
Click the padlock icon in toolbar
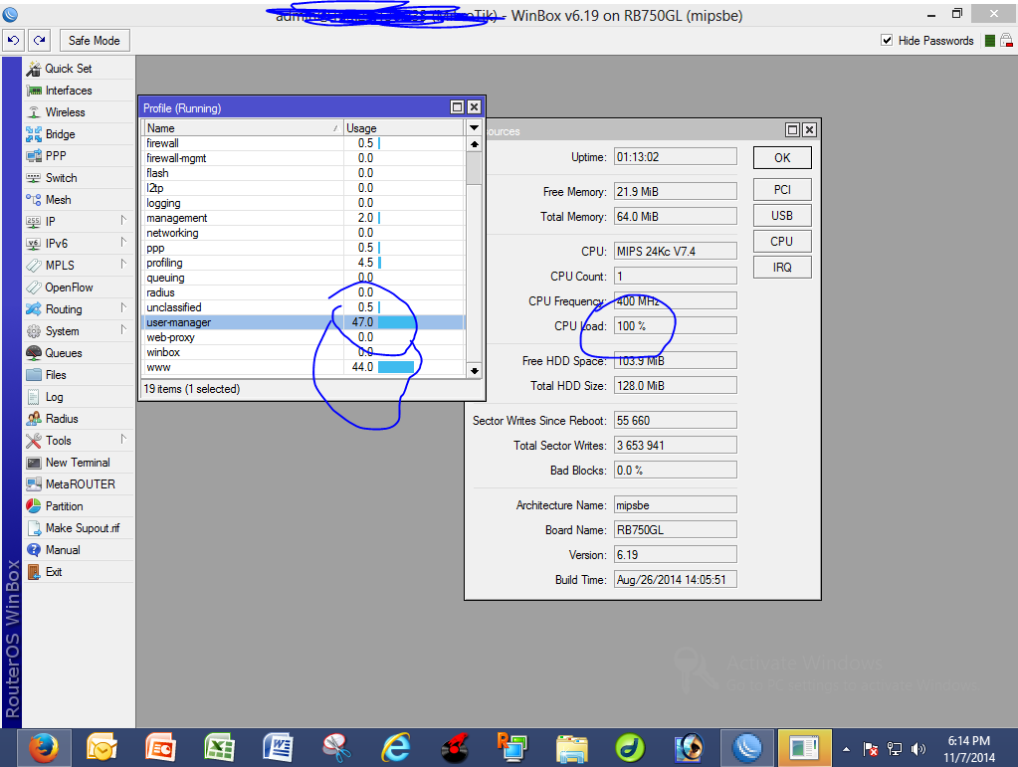[x=1006, y=40]
